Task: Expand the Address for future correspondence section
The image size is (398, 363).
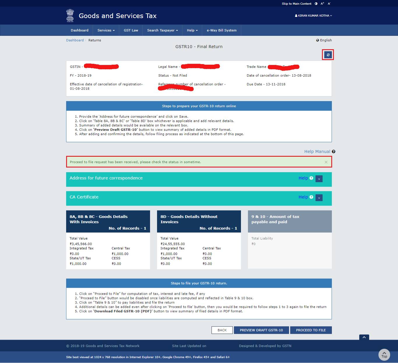Action: click(x=319, y=179)
